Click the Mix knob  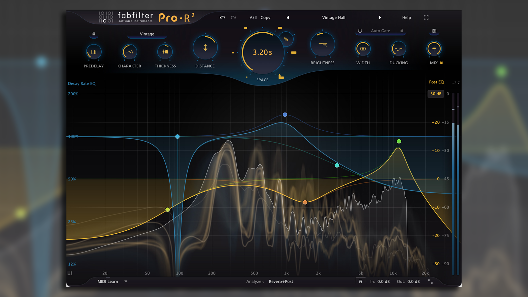coord(434,49)
